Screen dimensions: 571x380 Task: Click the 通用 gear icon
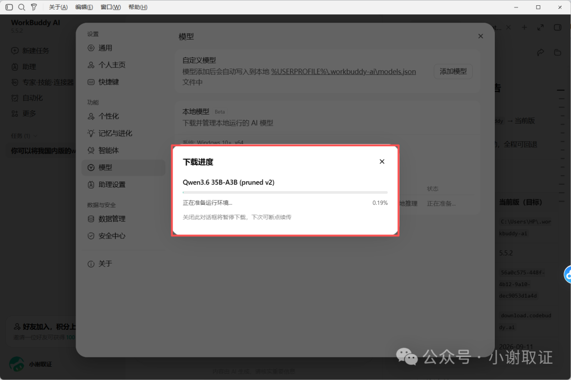pos(91,48)
